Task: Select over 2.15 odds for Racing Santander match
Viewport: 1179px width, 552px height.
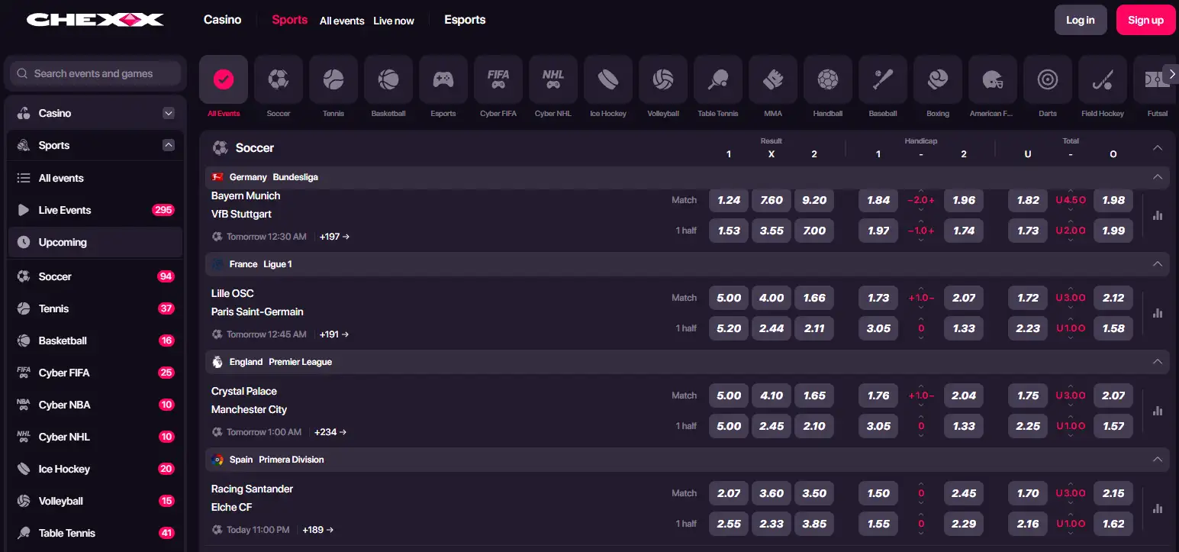Action: click(1113, 493)
